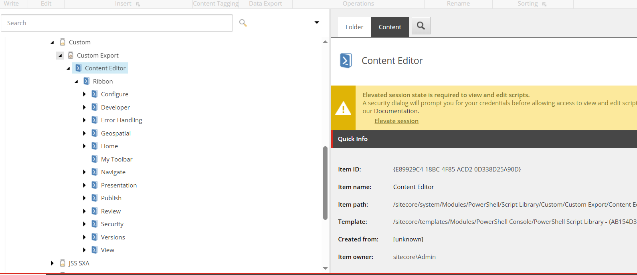Click the Item name value Content Editor

tap(413, 187)
